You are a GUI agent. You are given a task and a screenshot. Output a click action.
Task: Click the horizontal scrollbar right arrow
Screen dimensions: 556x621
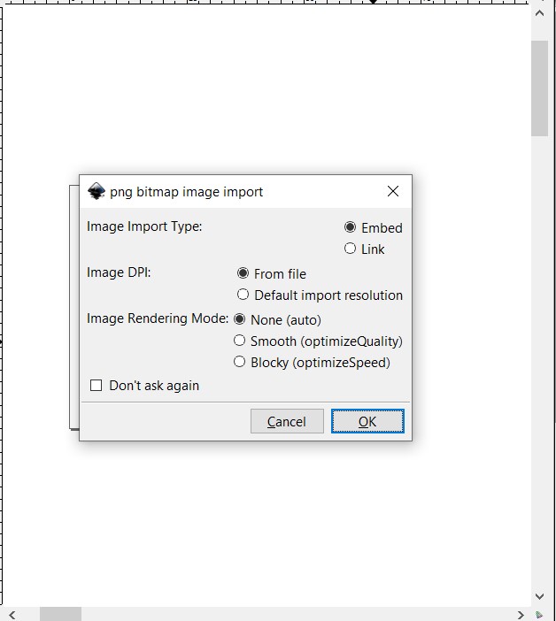[521, 615]
